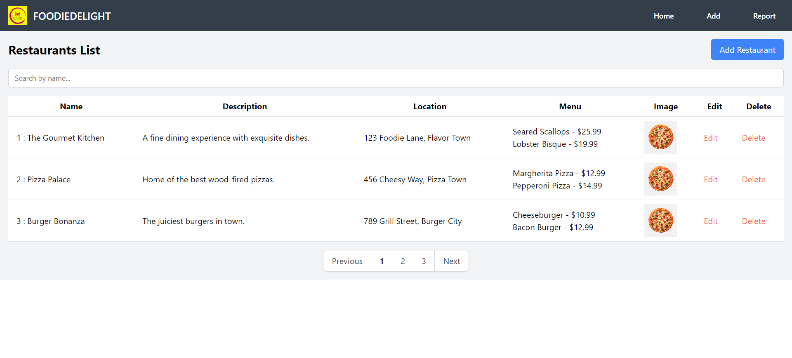
Task: Go to the Previous page
Action: (347, 261)
